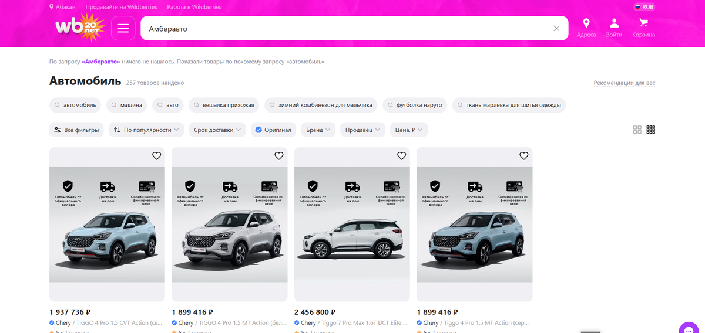Toggle the Оригинал filter checkbox
The width and height of the screenshot is (705, 333).
pos(273,130)
